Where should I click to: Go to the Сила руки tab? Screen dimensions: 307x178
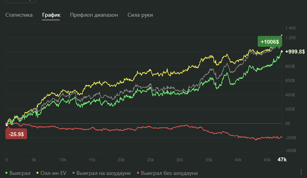[x=140, y=15]
